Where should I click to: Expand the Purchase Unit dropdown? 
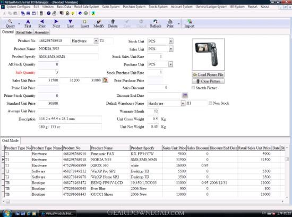point(170,64)
